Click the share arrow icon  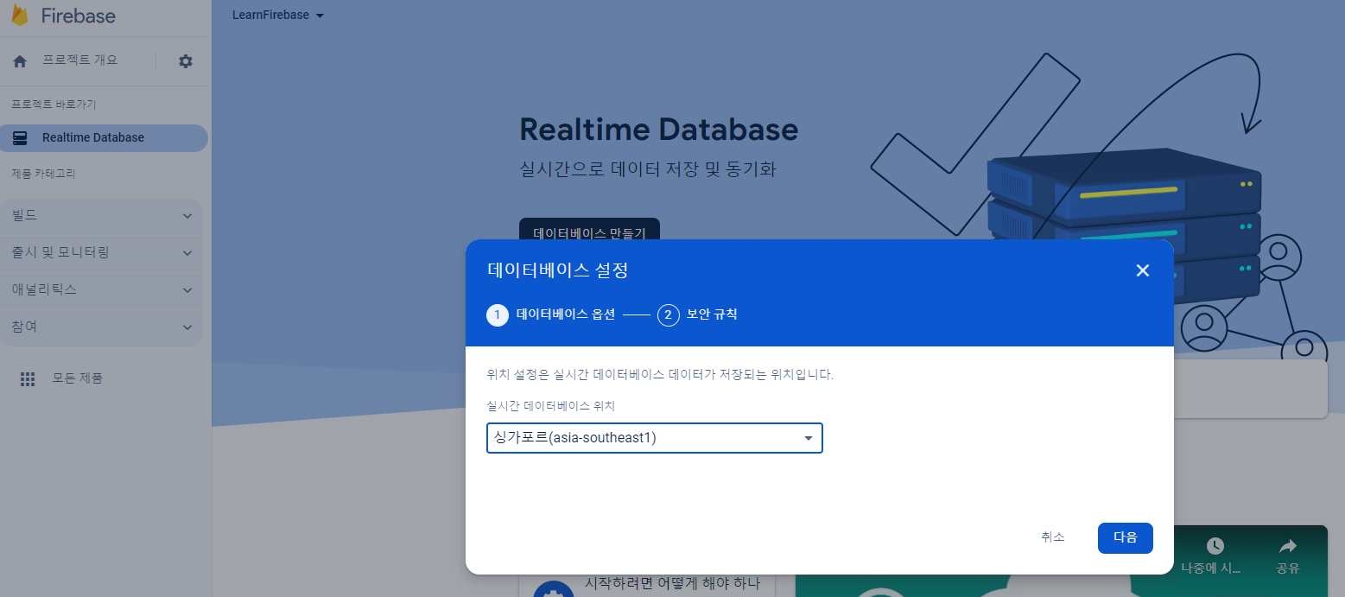(x=1288, y=546)
